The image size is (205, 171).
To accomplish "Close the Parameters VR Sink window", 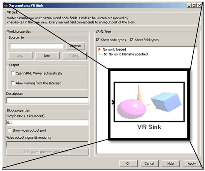I will pos(199,5).
